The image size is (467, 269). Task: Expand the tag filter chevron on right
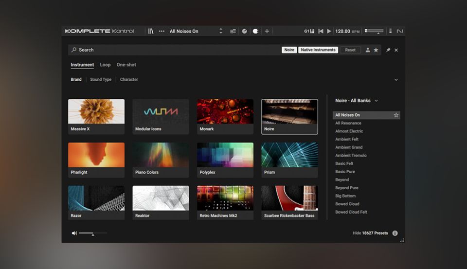point(396,80)
